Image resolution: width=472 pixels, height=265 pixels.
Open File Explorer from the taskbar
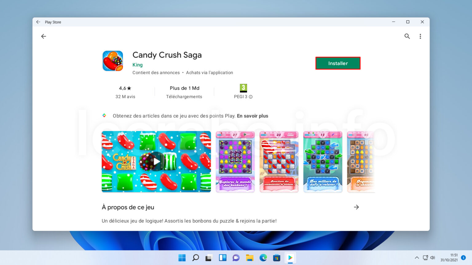click(250, 258)
